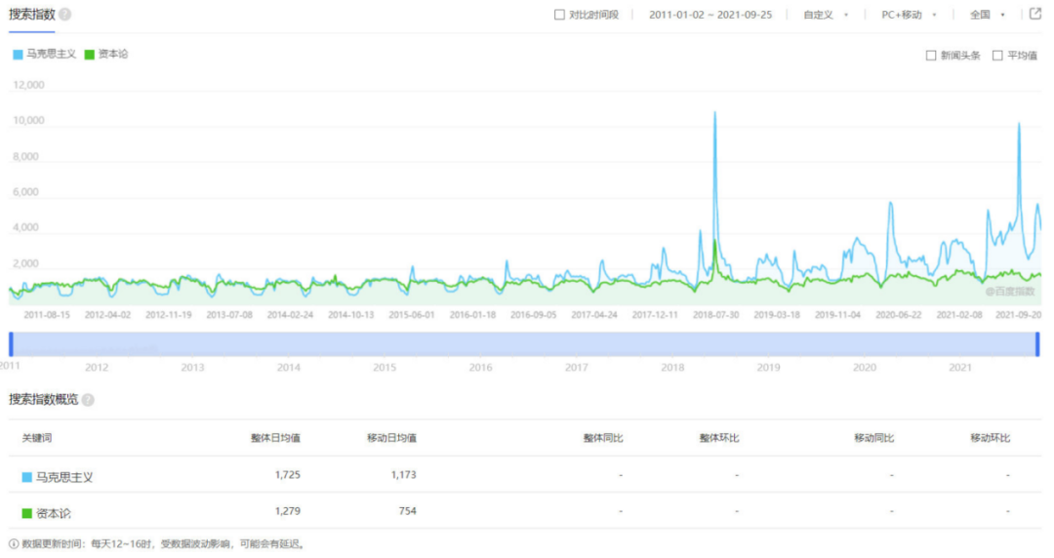Click the 资本论 keyword in the table
The height and width of the screenshot is (558, 1054).
point(54,514)
